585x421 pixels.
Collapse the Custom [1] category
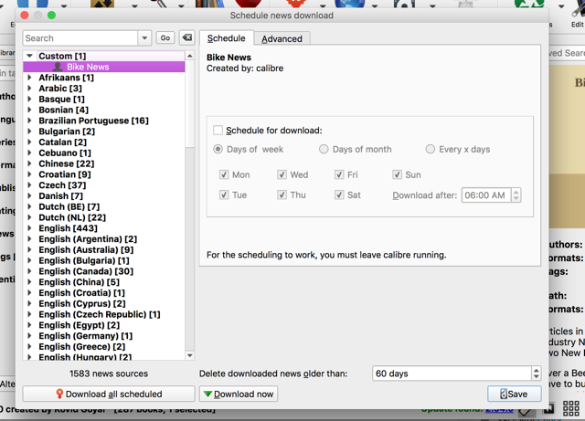point(30,56)
